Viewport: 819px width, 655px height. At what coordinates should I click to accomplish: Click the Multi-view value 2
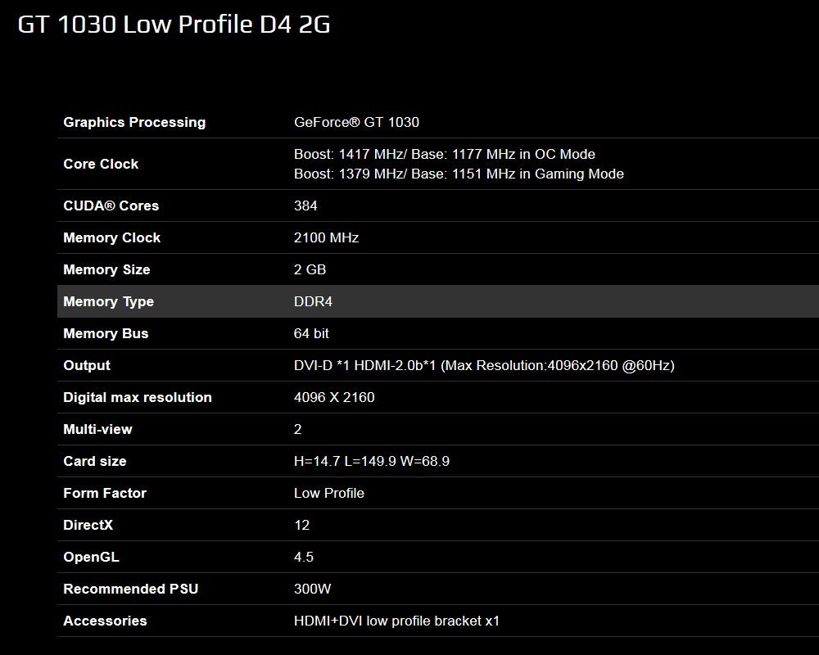click(298, 429)
